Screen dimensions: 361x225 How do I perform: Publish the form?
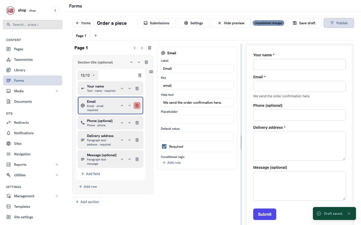click(339, 23)
